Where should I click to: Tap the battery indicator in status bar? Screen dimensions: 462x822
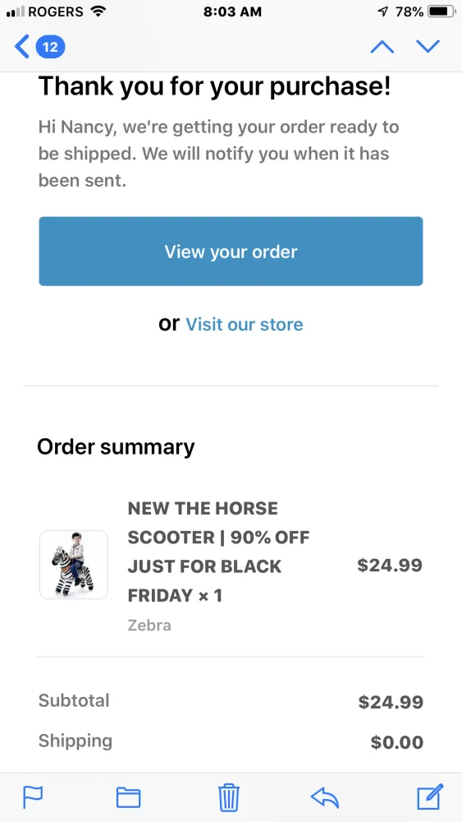tap(441, 12)
